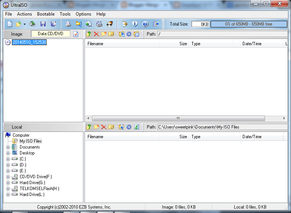Screen dimensions: 291x213
Task: Click gear settings icon in Local toolbar
Action: point(129,127)
